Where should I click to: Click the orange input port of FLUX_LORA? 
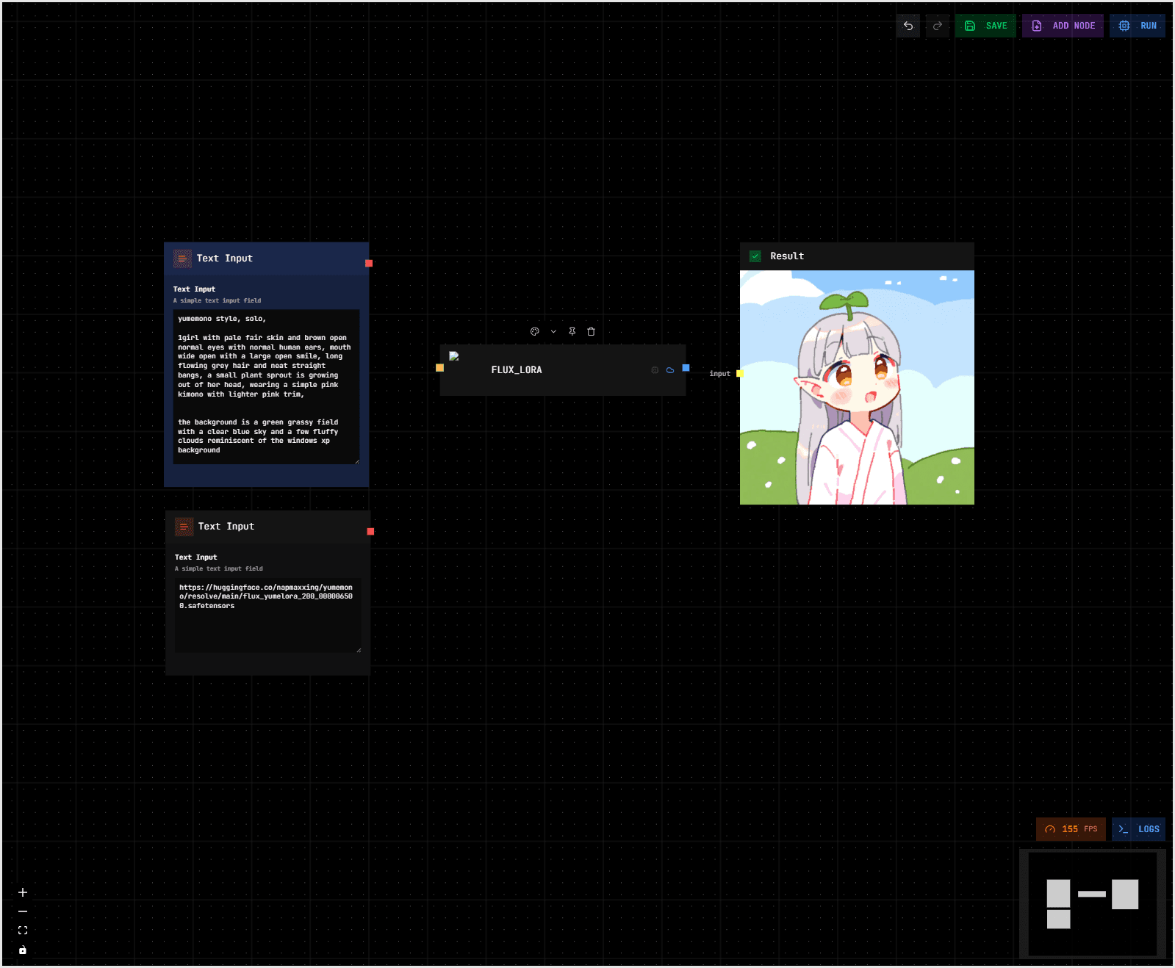[x=439, y=368]
